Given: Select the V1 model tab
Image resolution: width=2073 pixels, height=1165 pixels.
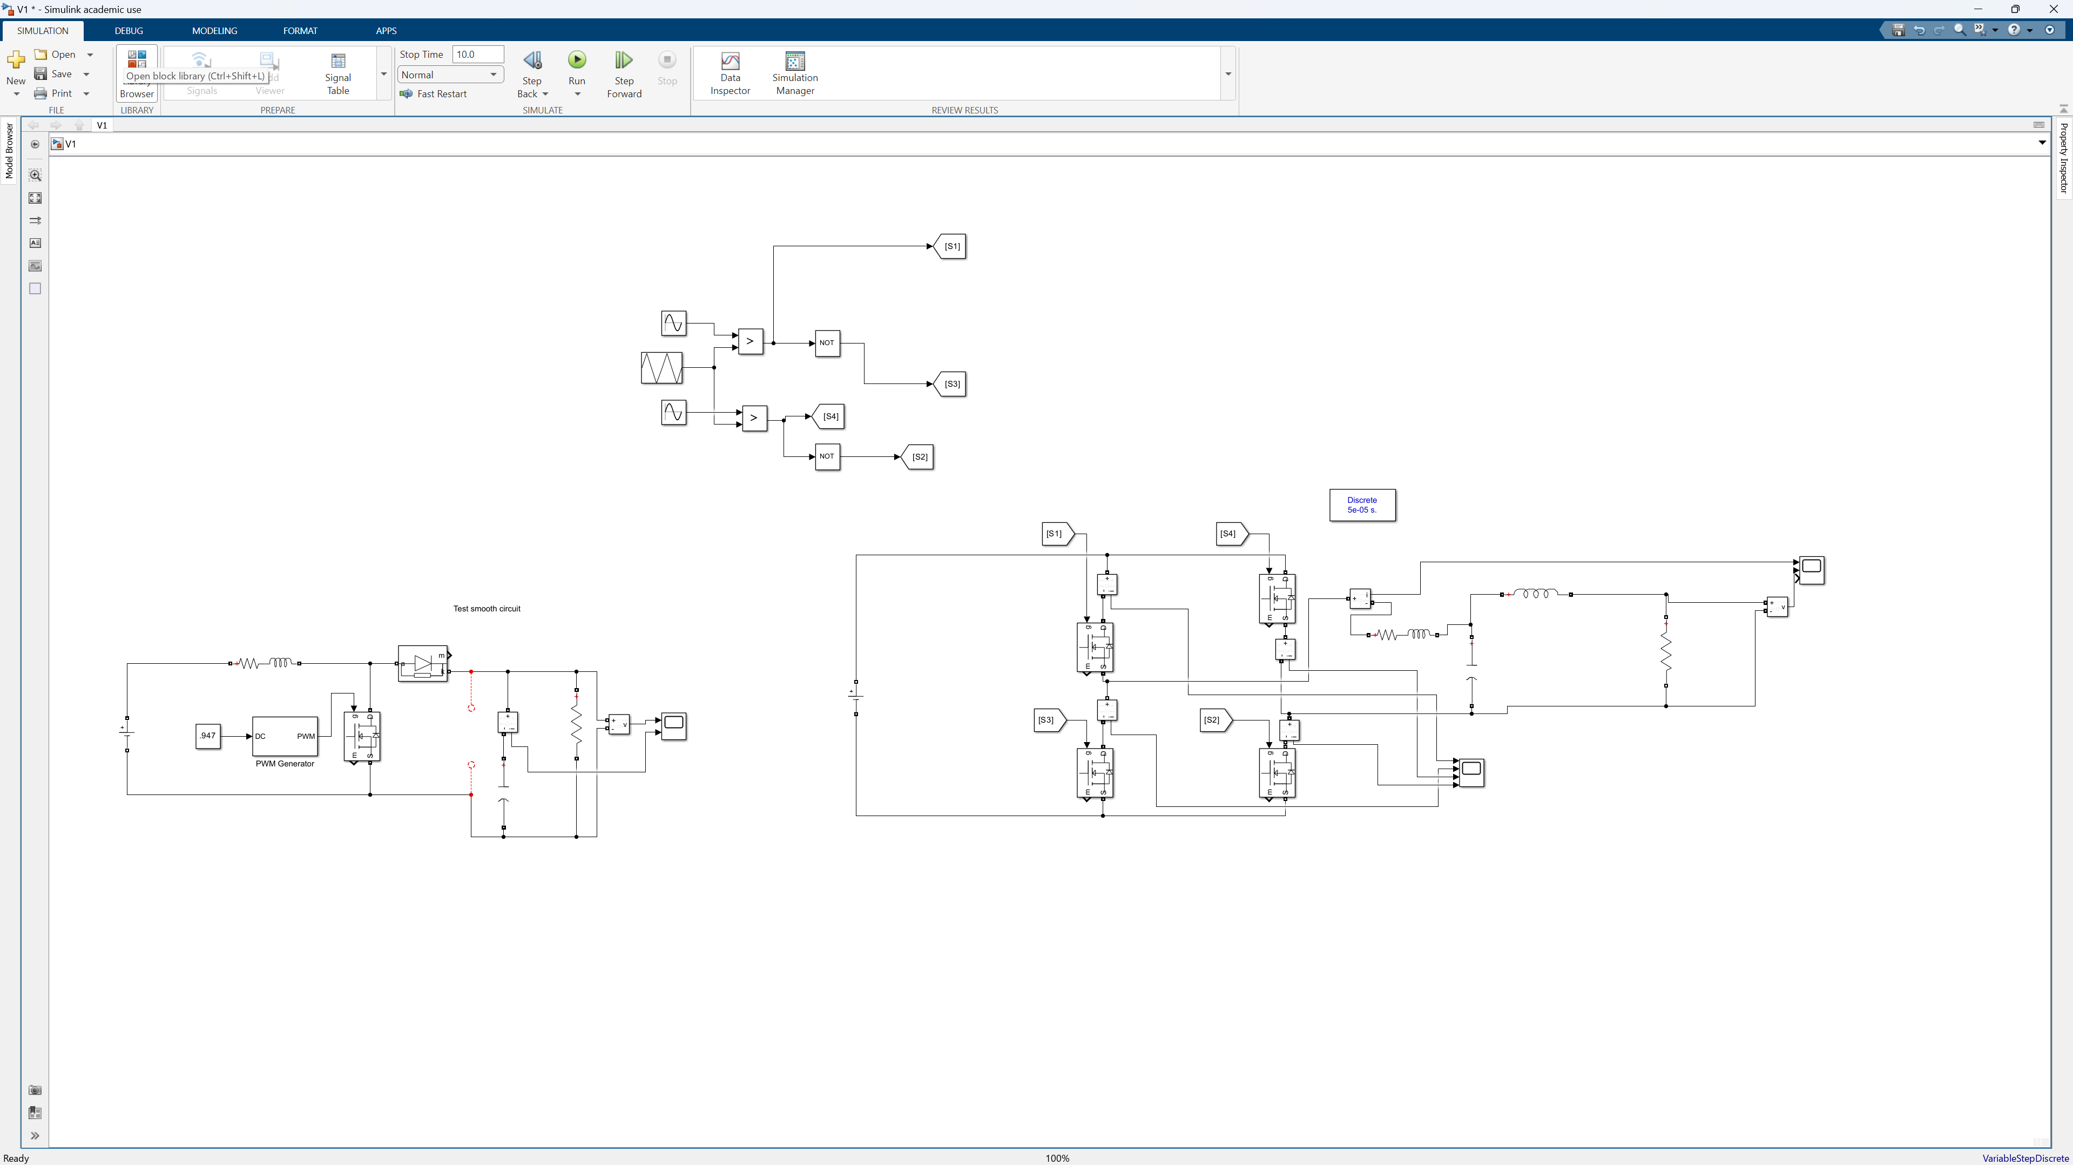Looking at the screenshot, I should 102,126.
